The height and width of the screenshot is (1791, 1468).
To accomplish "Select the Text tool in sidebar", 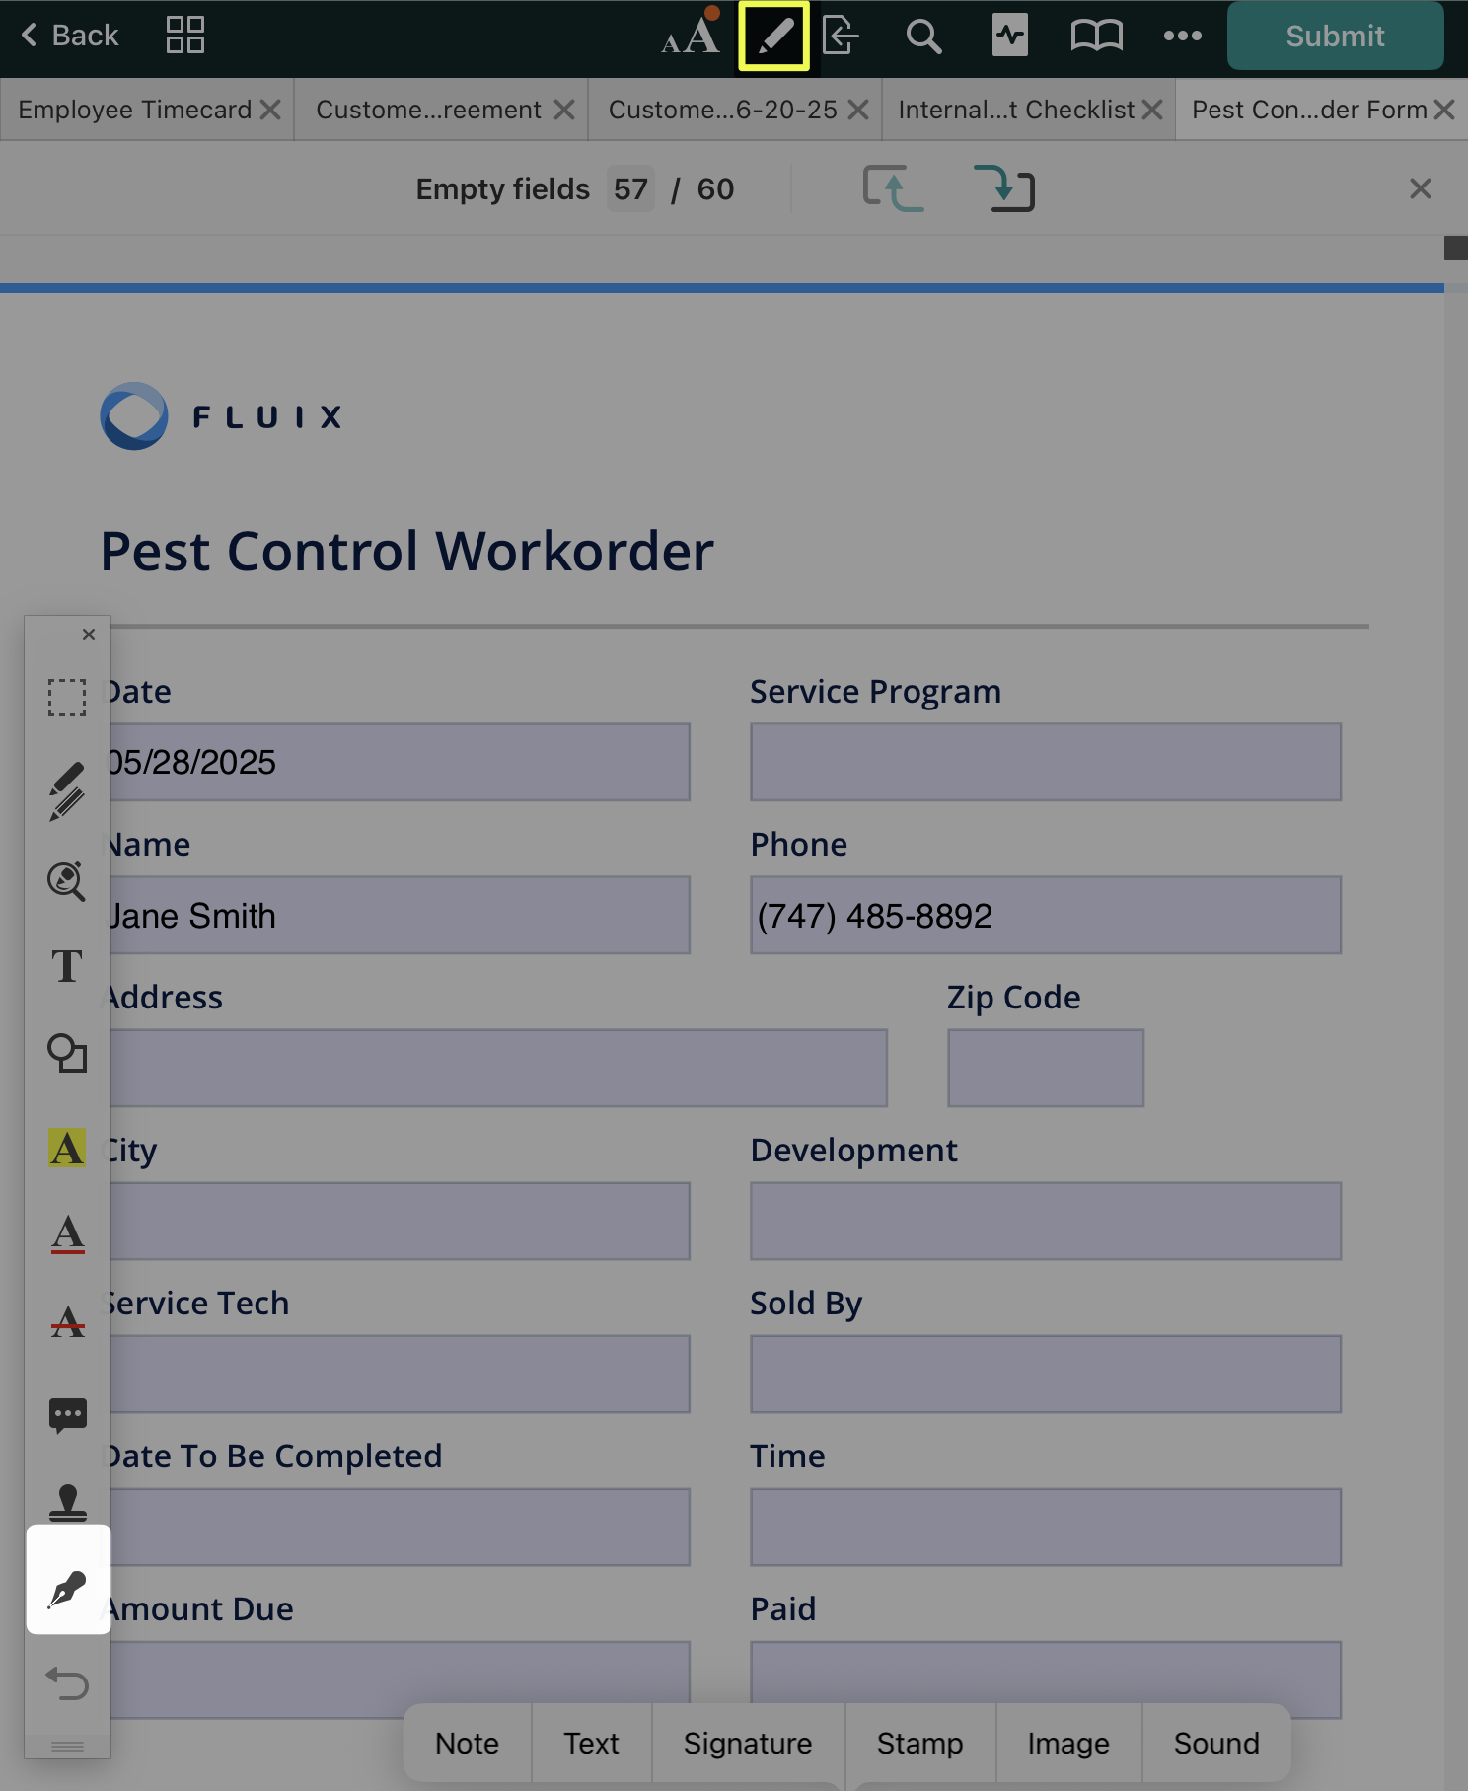I will tap(67, 966).
